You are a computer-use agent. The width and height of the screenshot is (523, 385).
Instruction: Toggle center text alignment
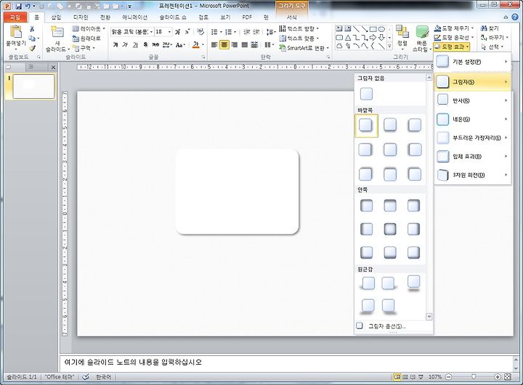pos(224,45)
